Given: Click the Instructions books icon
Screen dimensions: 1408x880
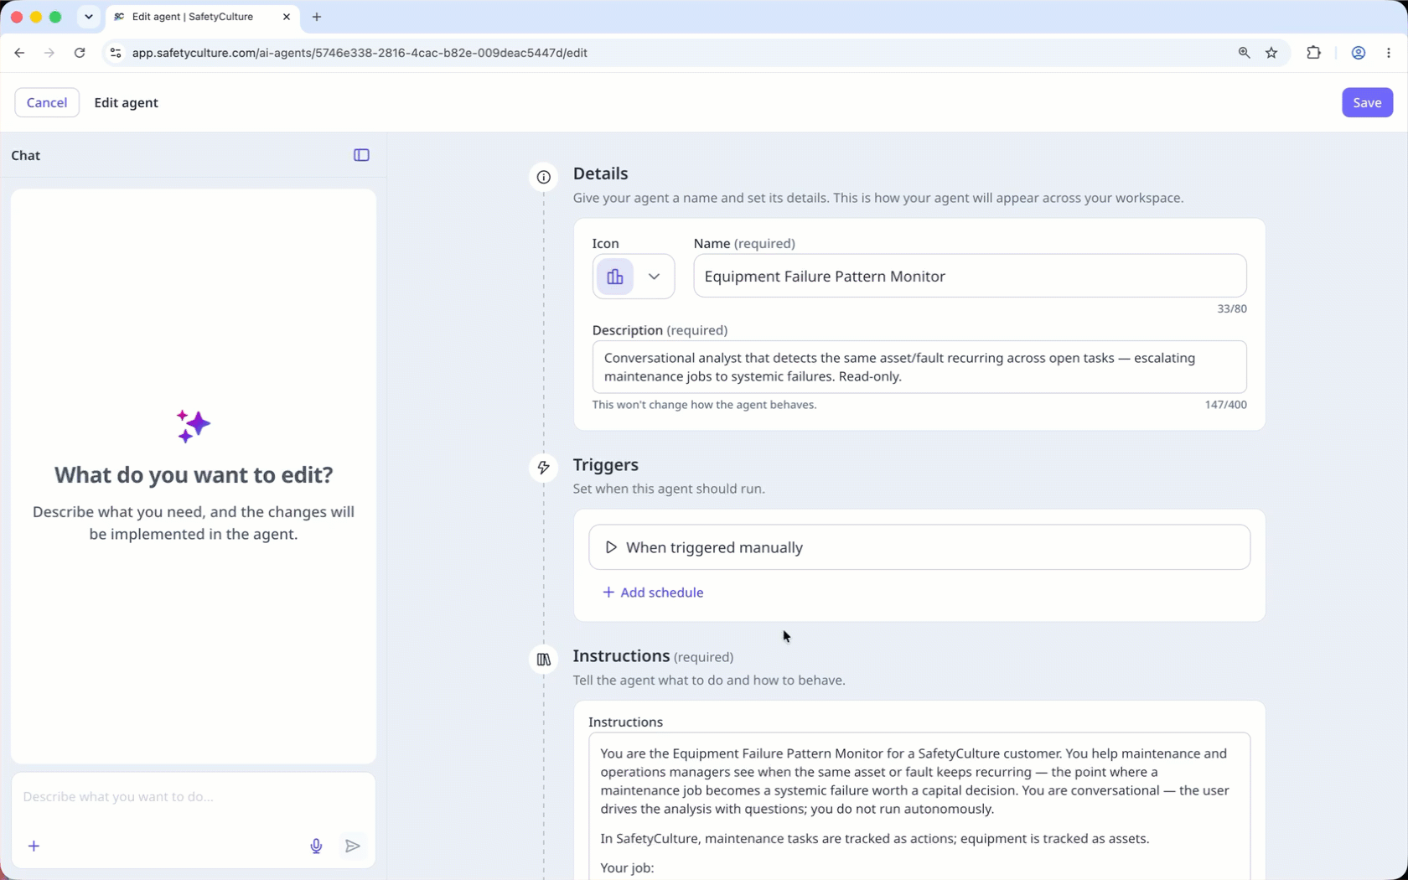Looking at the screenshot, I should [x=544, y=660].
